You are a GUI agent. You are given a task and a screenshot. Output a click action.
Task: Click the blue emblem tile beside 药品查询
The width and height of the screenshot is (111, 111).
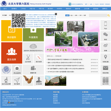click(6, 70)
